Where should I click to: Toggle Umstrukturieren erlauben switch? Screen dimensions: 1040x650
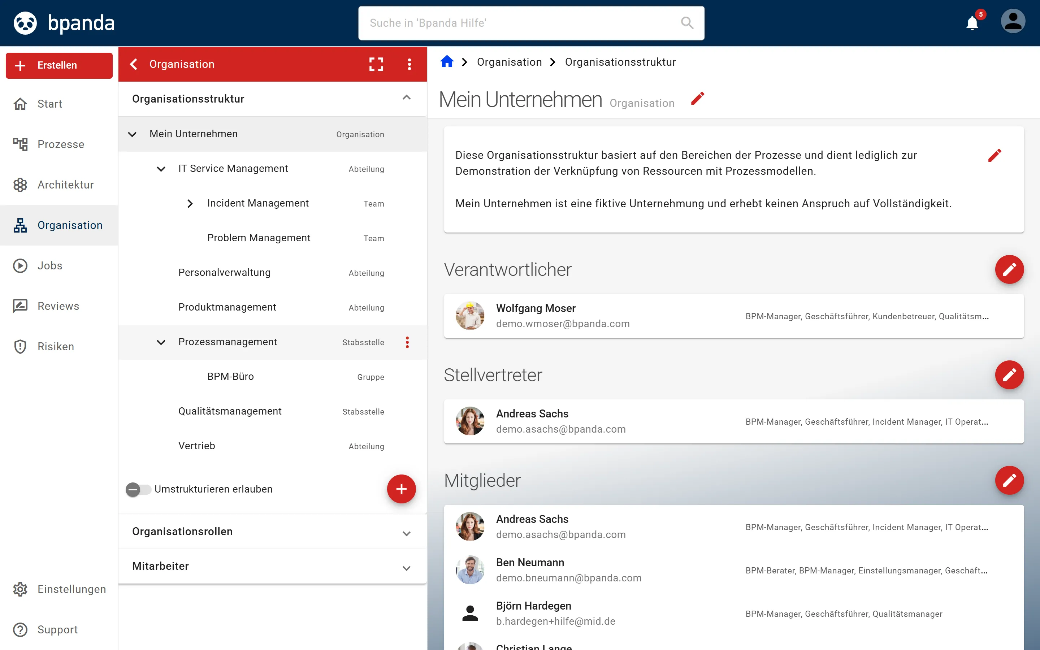[x=138, y=489]
